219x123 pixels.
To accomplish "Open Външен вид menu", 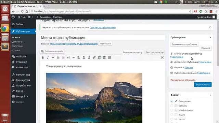I will click(23, 74).
